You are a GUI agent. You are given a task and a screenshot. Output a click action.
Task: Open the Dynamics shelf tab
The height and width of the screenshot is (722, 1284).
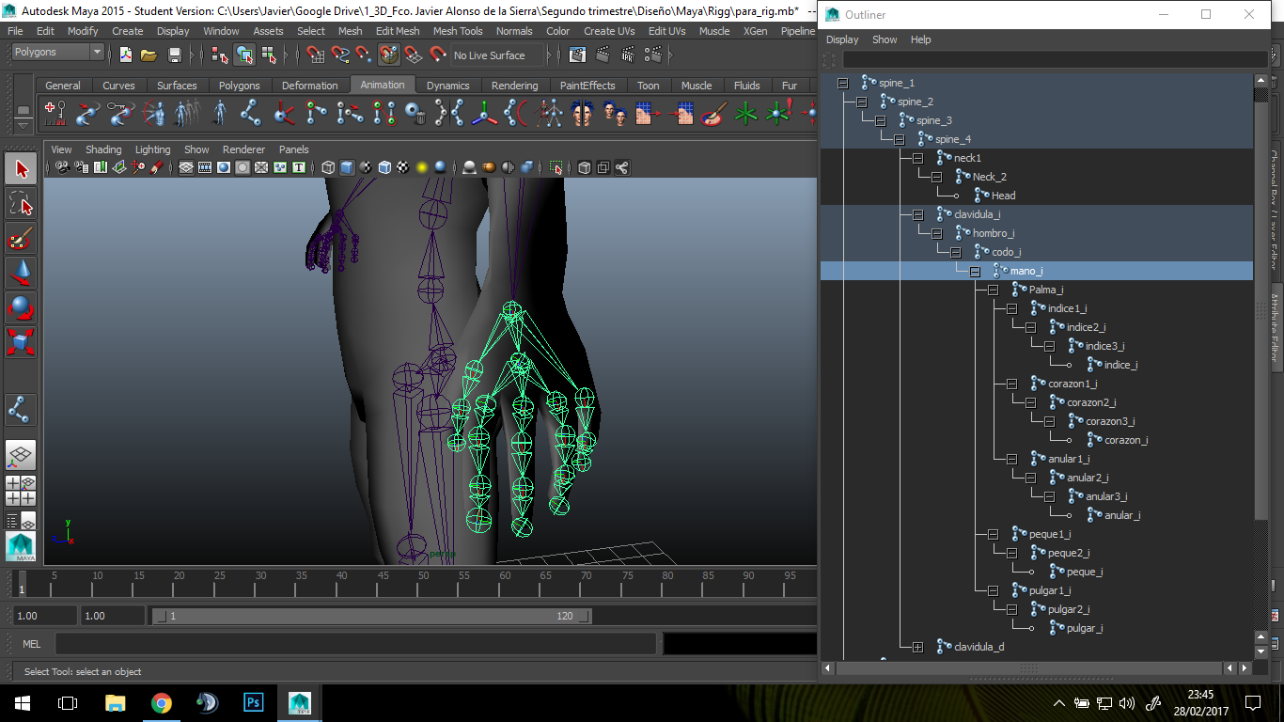point(447,86)
